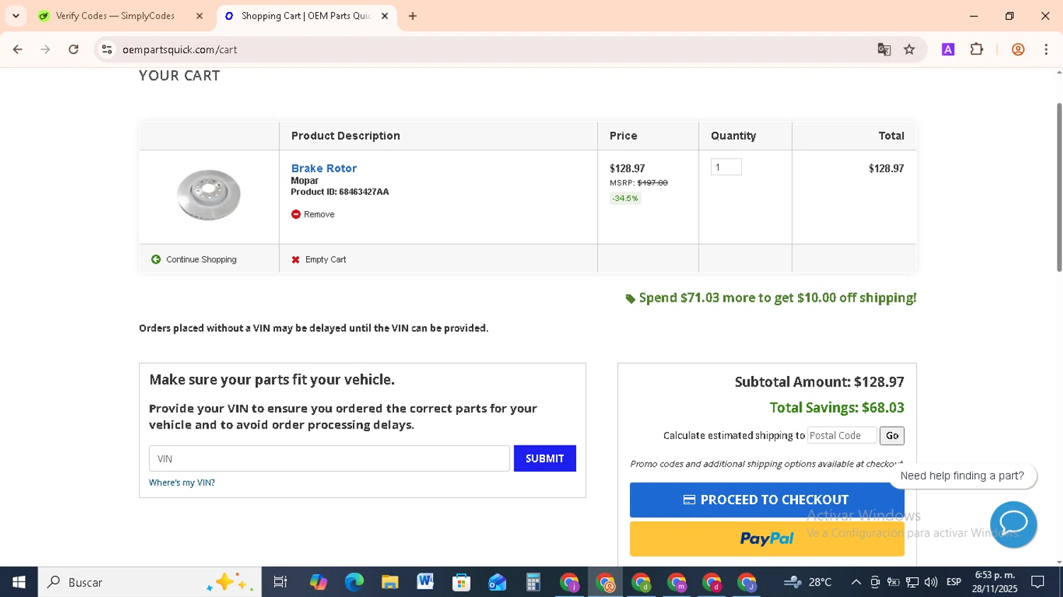Click Empty Cart link
Viewport: 1063px width, 597px height.
pos(325,260)
